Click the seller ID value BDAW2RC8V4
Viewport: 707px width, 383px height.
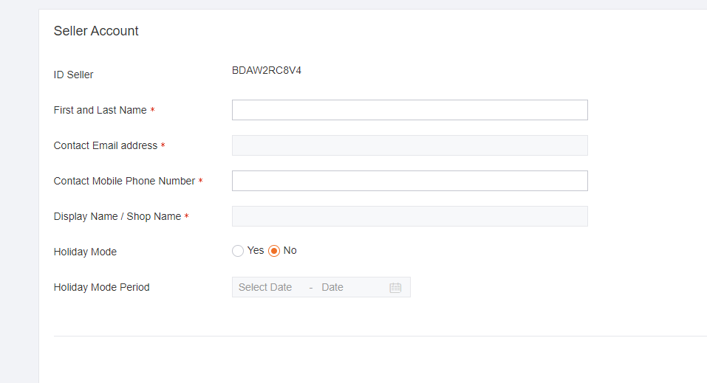pyautogui.click(x=267, y=71)
